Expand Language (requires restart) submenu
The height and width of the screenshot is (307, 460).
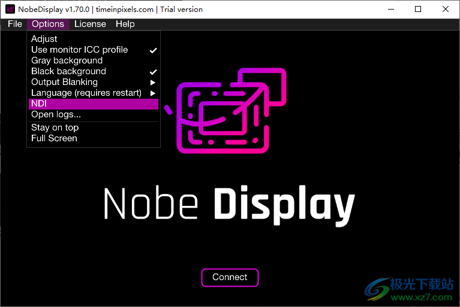pos(94,93)
